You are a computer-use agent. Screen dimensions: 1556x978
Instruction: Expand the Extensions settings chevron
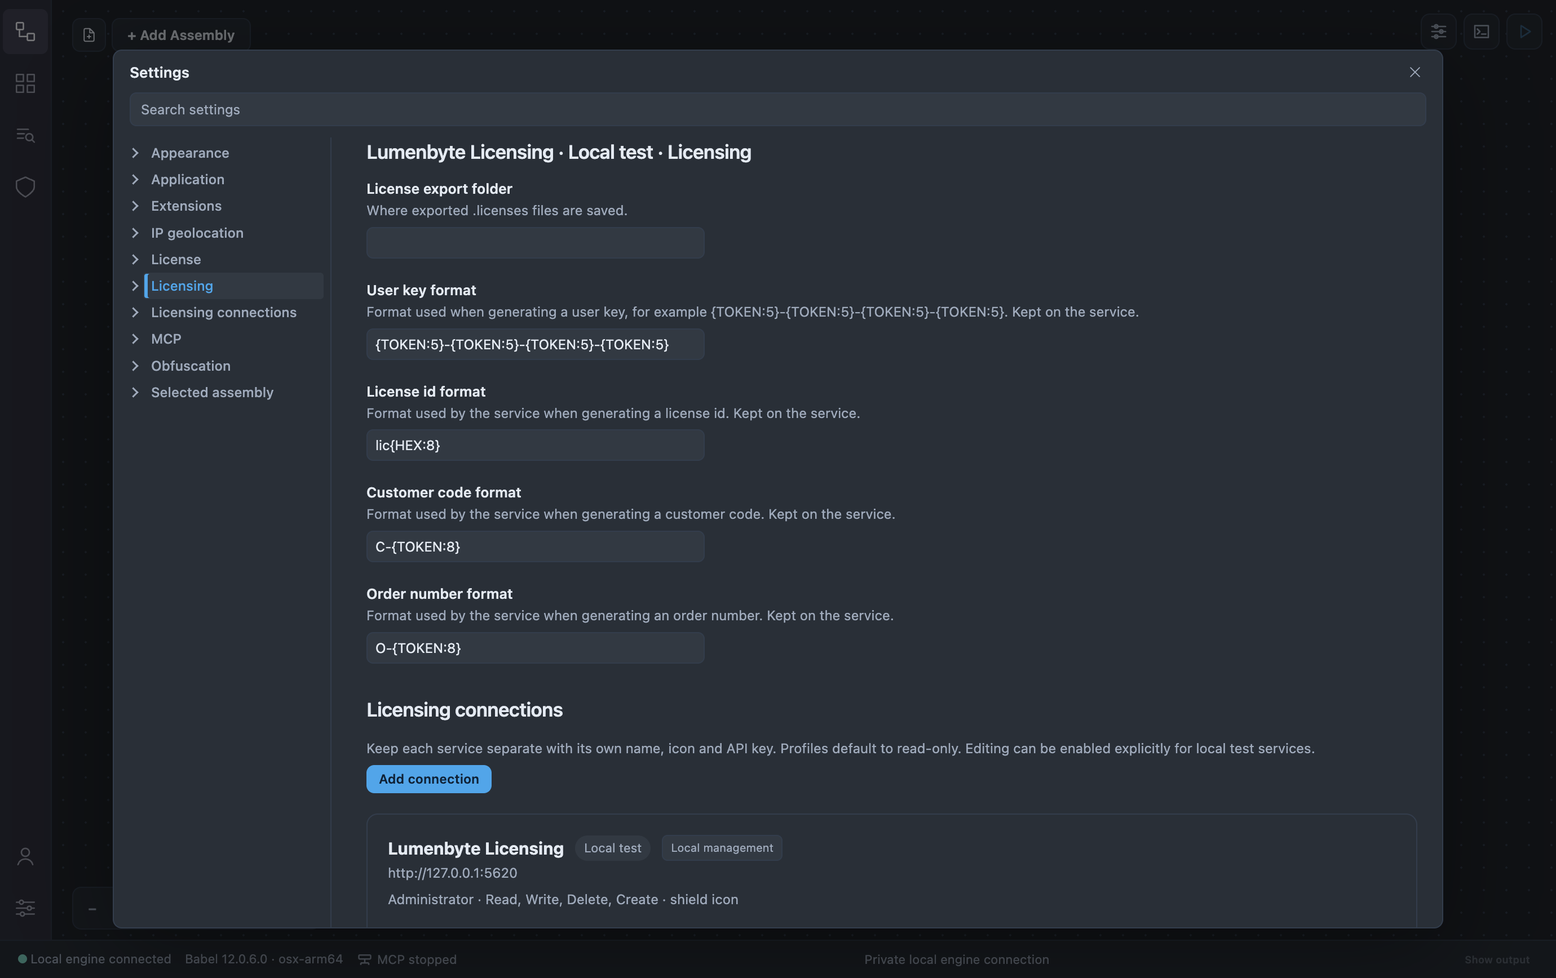135,206
